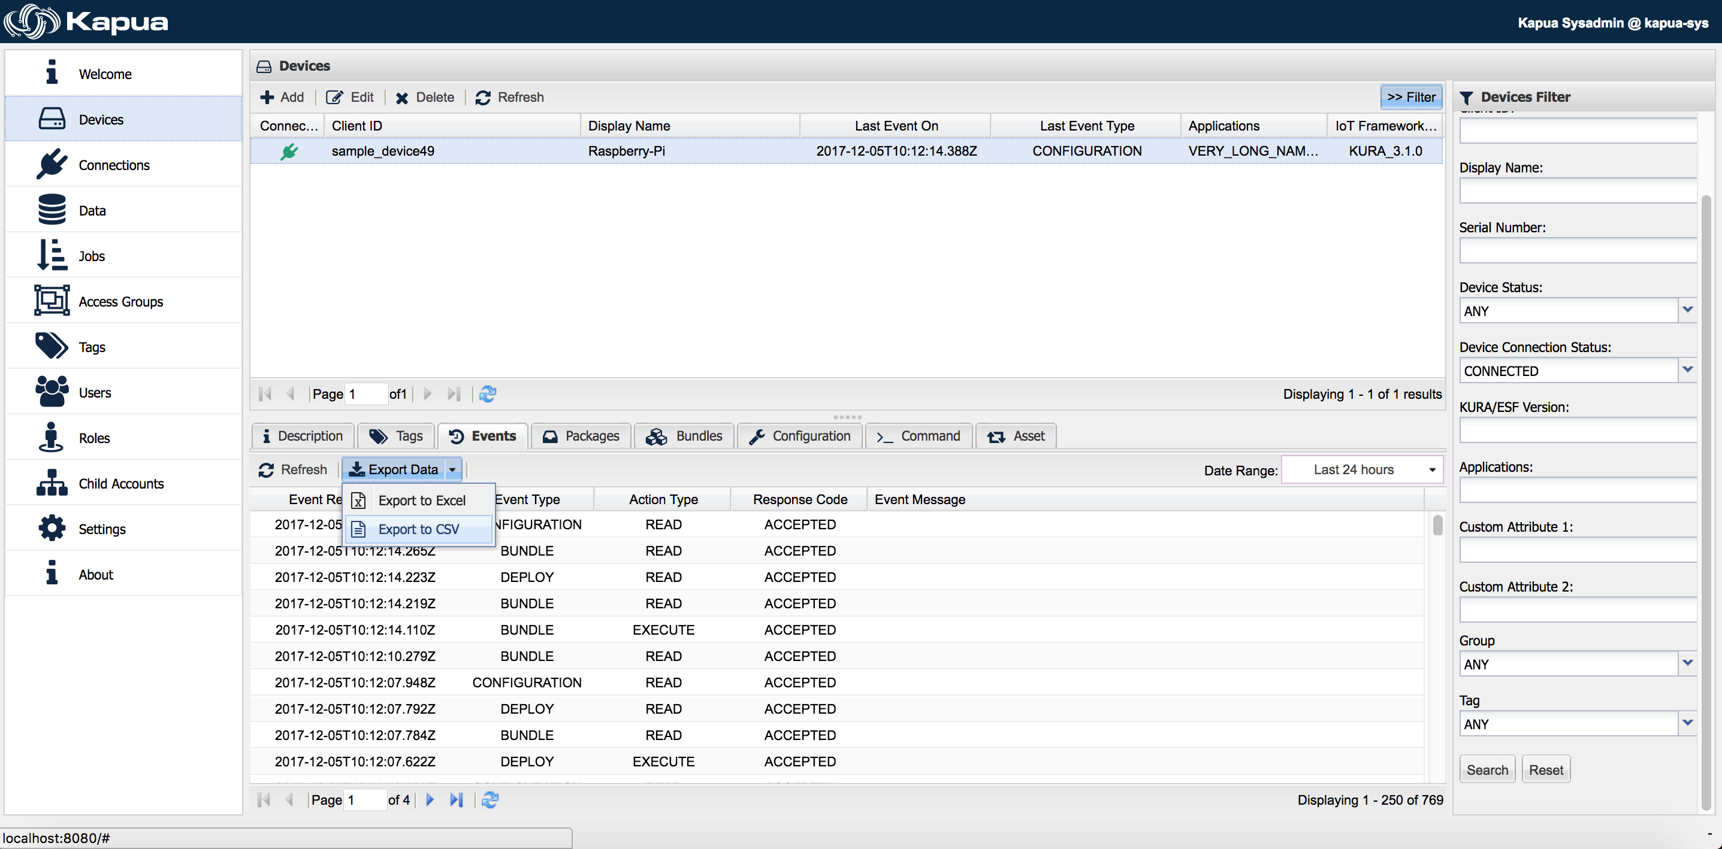Select the sample_device49 row
Image resolution: width=1722 pixels, height=849 pixels.
pos(846,151)
